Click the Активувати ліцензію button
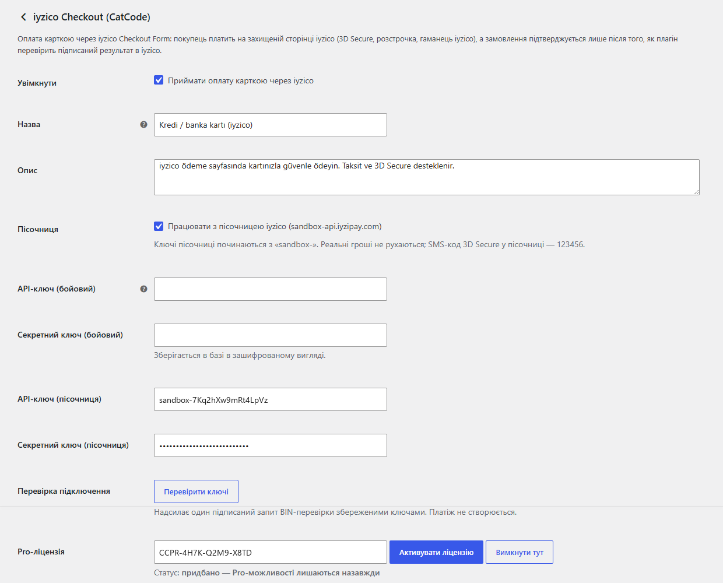The width and height of the screenshot is (723, 583). (436, 552)
